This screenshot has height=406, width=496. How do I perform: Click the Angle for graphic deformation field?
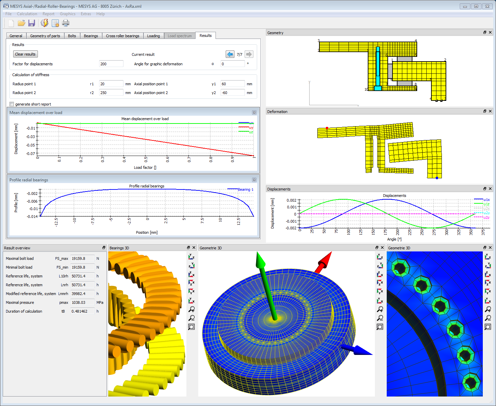point(233,64)
